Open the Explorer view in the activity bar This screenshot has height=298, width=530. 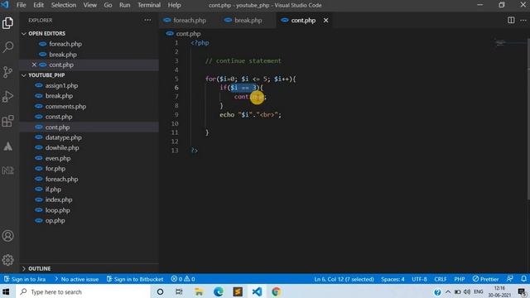7,23
